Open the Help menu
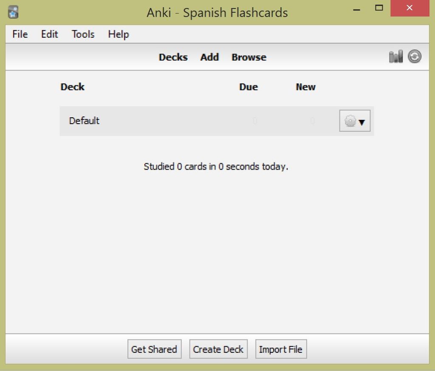 [119, 35]
